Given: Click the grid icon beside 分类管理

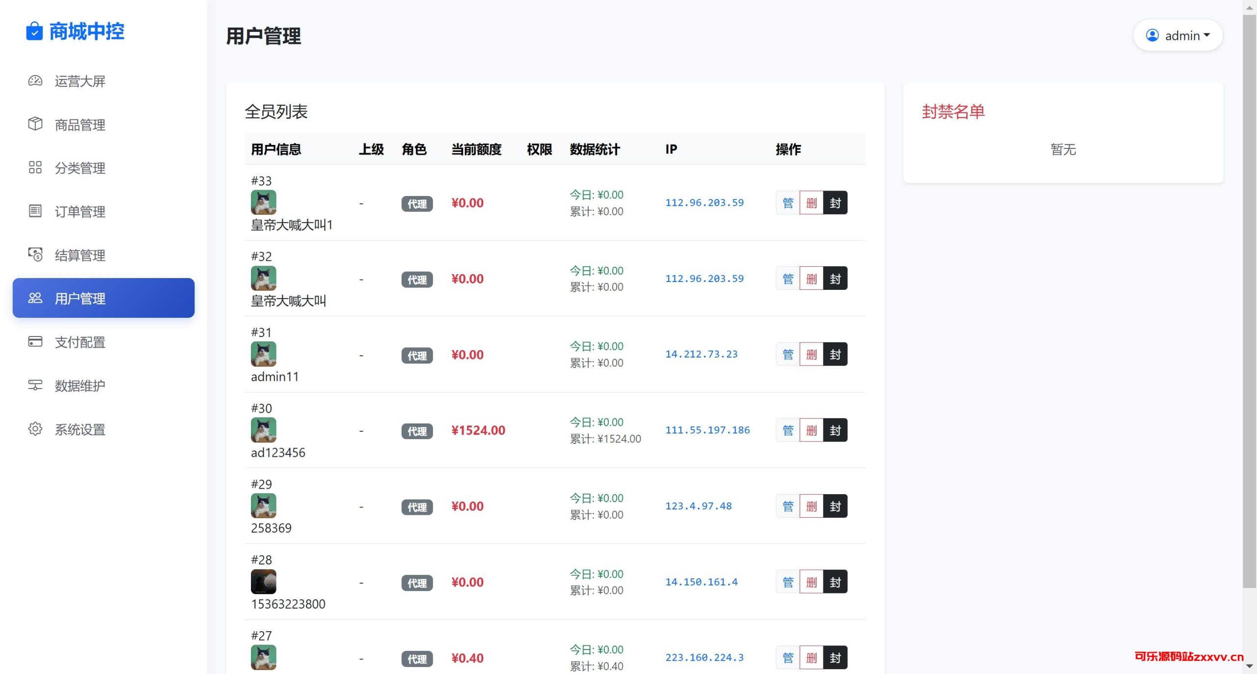Looking at the screenshot, I should tap(35, 168).
